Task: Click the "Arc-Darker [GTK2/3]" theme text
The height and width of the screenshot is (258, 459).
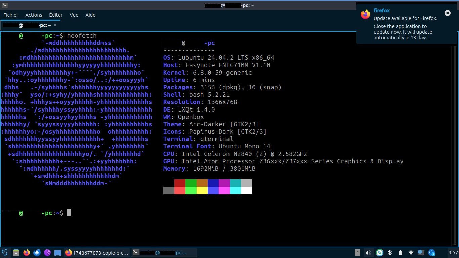Action: pyautogui.click(x=224, y=124)
